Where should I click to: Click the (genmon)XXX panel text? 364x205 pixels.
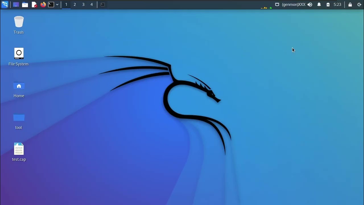tap(293, 5)
